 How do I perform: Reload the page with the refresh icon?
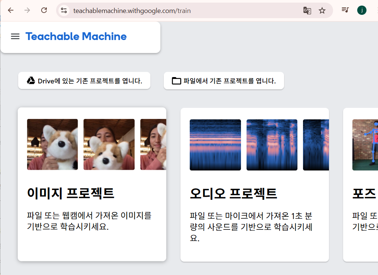pos(44,10)
